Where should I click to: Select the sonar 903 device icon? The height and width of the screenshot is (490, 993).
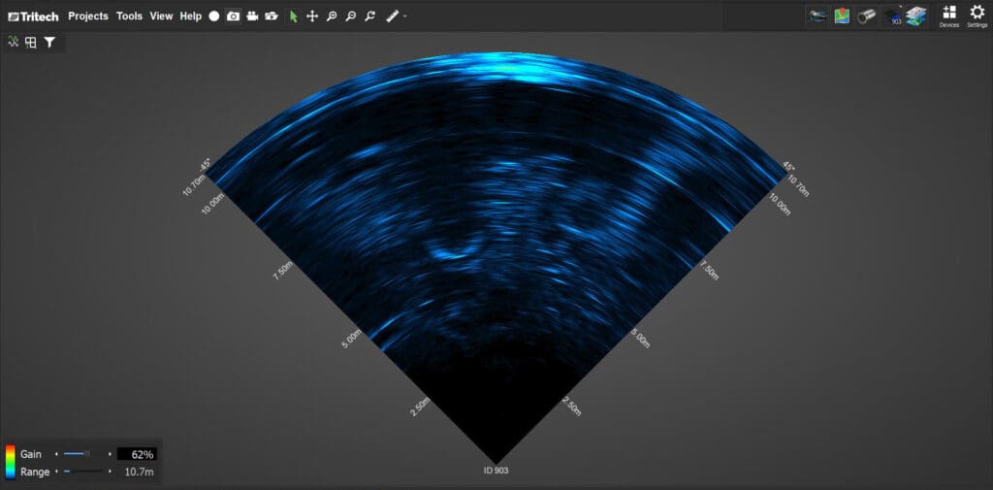tap(892, 16)
